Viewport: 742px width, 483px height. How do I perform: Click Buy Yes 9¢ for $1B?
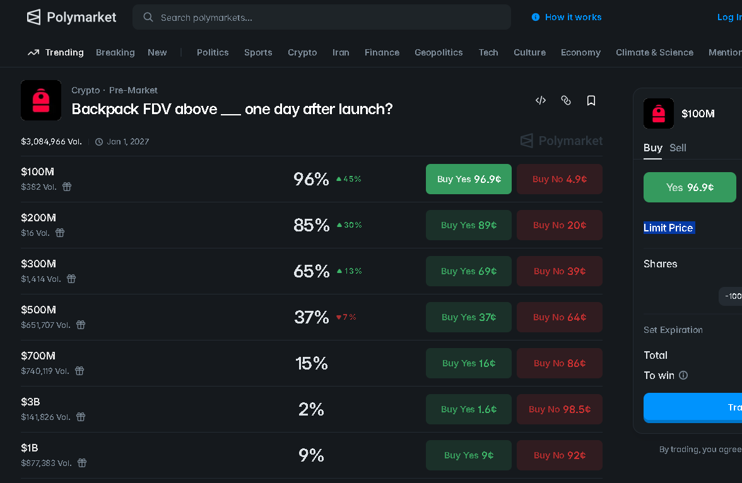(x=468, y=455)
